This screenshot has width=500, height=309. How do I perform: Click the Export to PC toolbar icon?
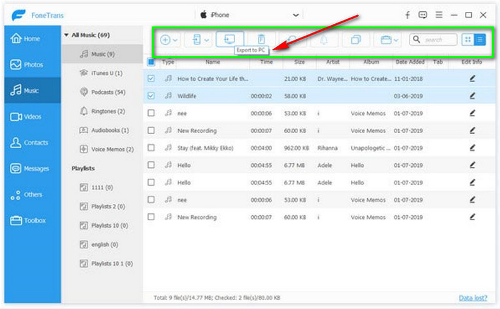229,39
